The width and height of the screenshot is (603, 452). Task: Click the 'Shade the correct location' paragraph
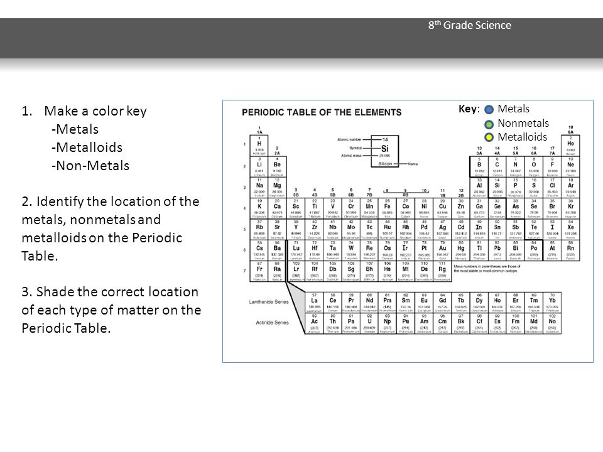[112, 309]
